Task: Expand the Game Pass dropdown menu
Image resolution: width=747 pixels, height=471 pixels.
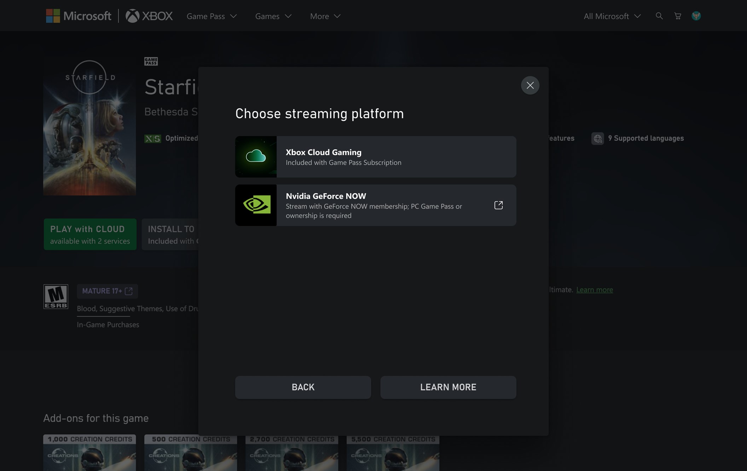Action: tap(211, 16)
